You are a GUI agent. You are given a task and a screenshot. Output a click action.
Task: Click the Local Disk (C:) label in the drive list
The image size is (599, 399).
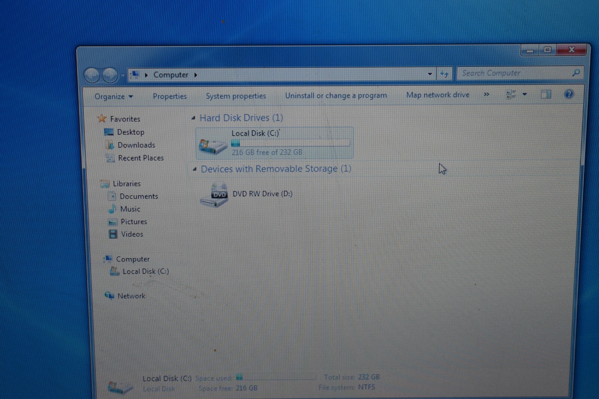(255, 133)
